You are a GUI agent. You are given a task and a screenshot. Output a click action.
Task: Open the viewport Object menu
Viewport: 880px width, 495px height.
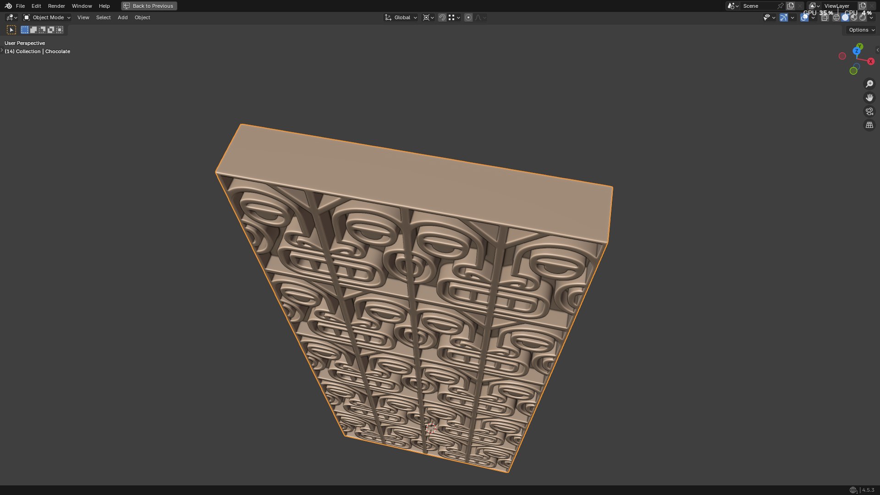142,17
